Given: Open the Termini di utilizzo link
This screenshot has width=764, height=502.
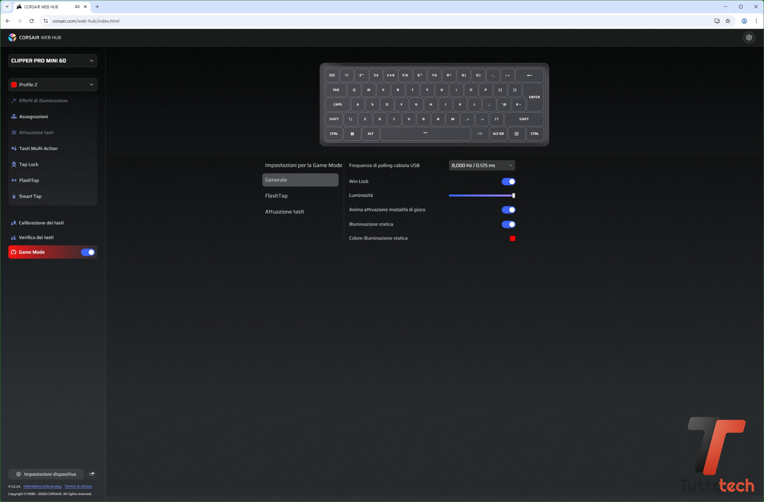Looking at the screenshot, I should (78, 486).
